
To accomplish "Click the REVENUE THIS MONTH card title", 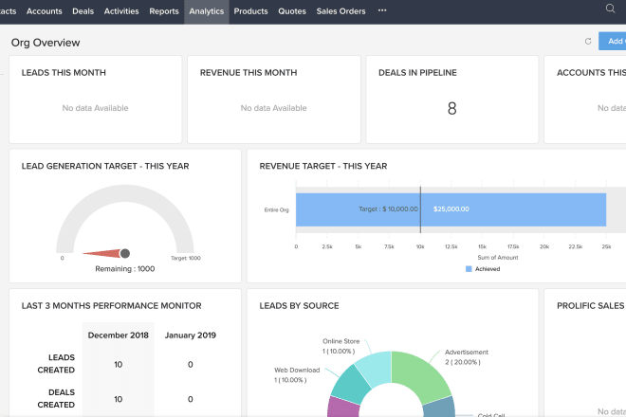I will pyautogui.click(x=249, y=73).
